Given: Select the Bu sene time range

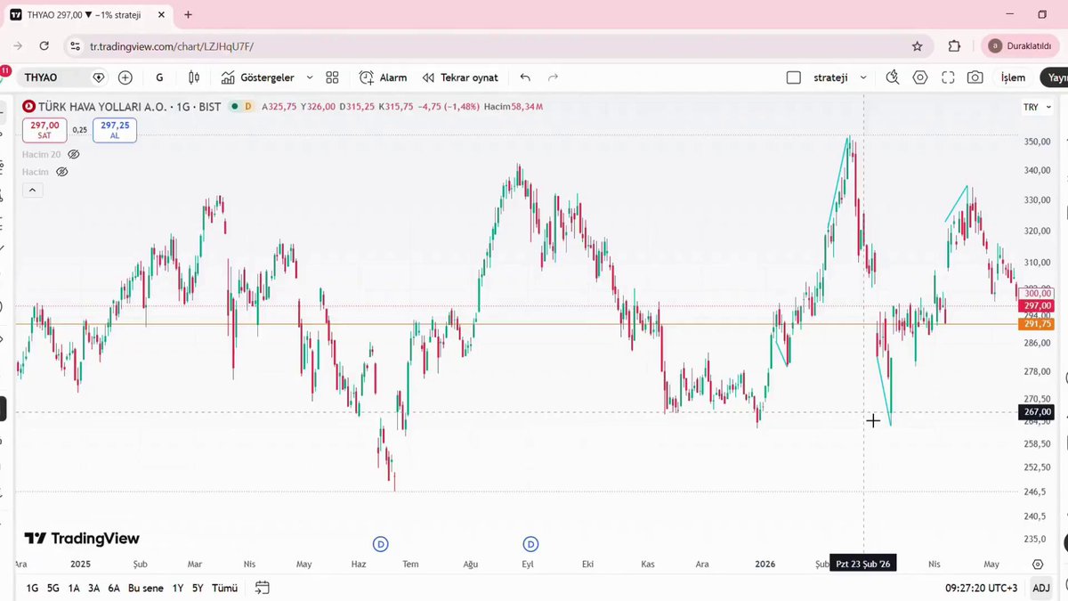Looking at the screenshot, I should pos(146,588).
